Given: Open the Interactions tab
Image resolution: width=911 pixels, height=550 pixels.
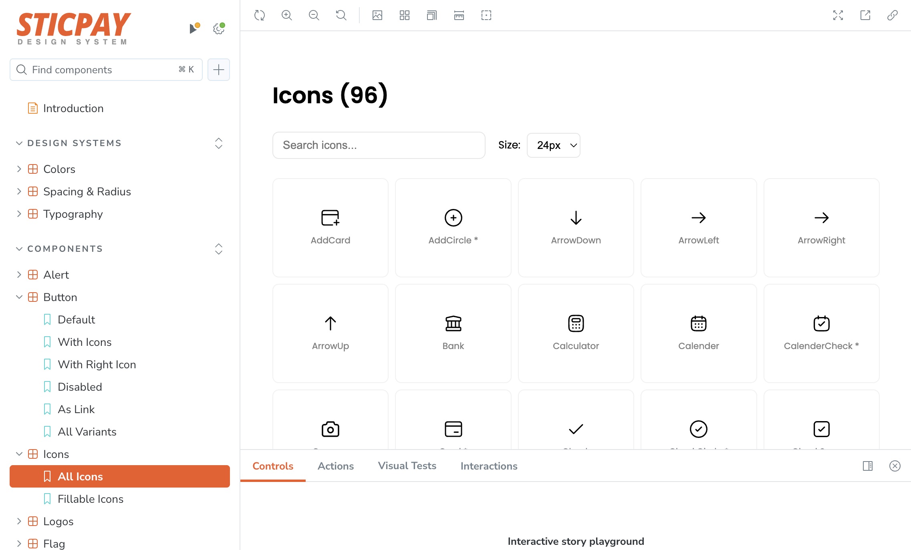Looking at the screenshot, I should pos(489,466).
